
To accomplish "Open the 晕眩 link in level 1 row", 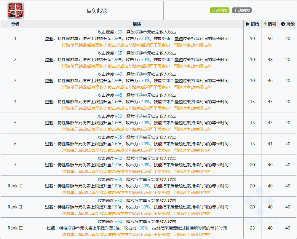I will point(179,39).
